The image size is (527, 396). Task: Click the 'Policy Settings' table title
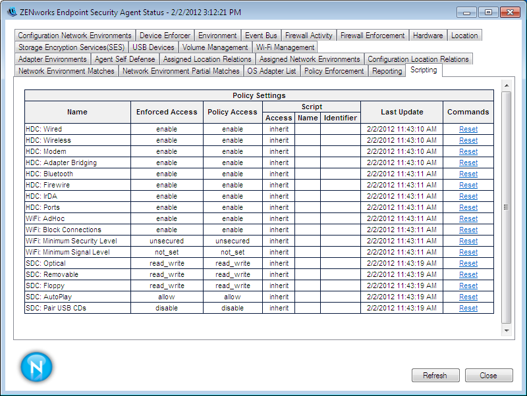coord(259,95)
